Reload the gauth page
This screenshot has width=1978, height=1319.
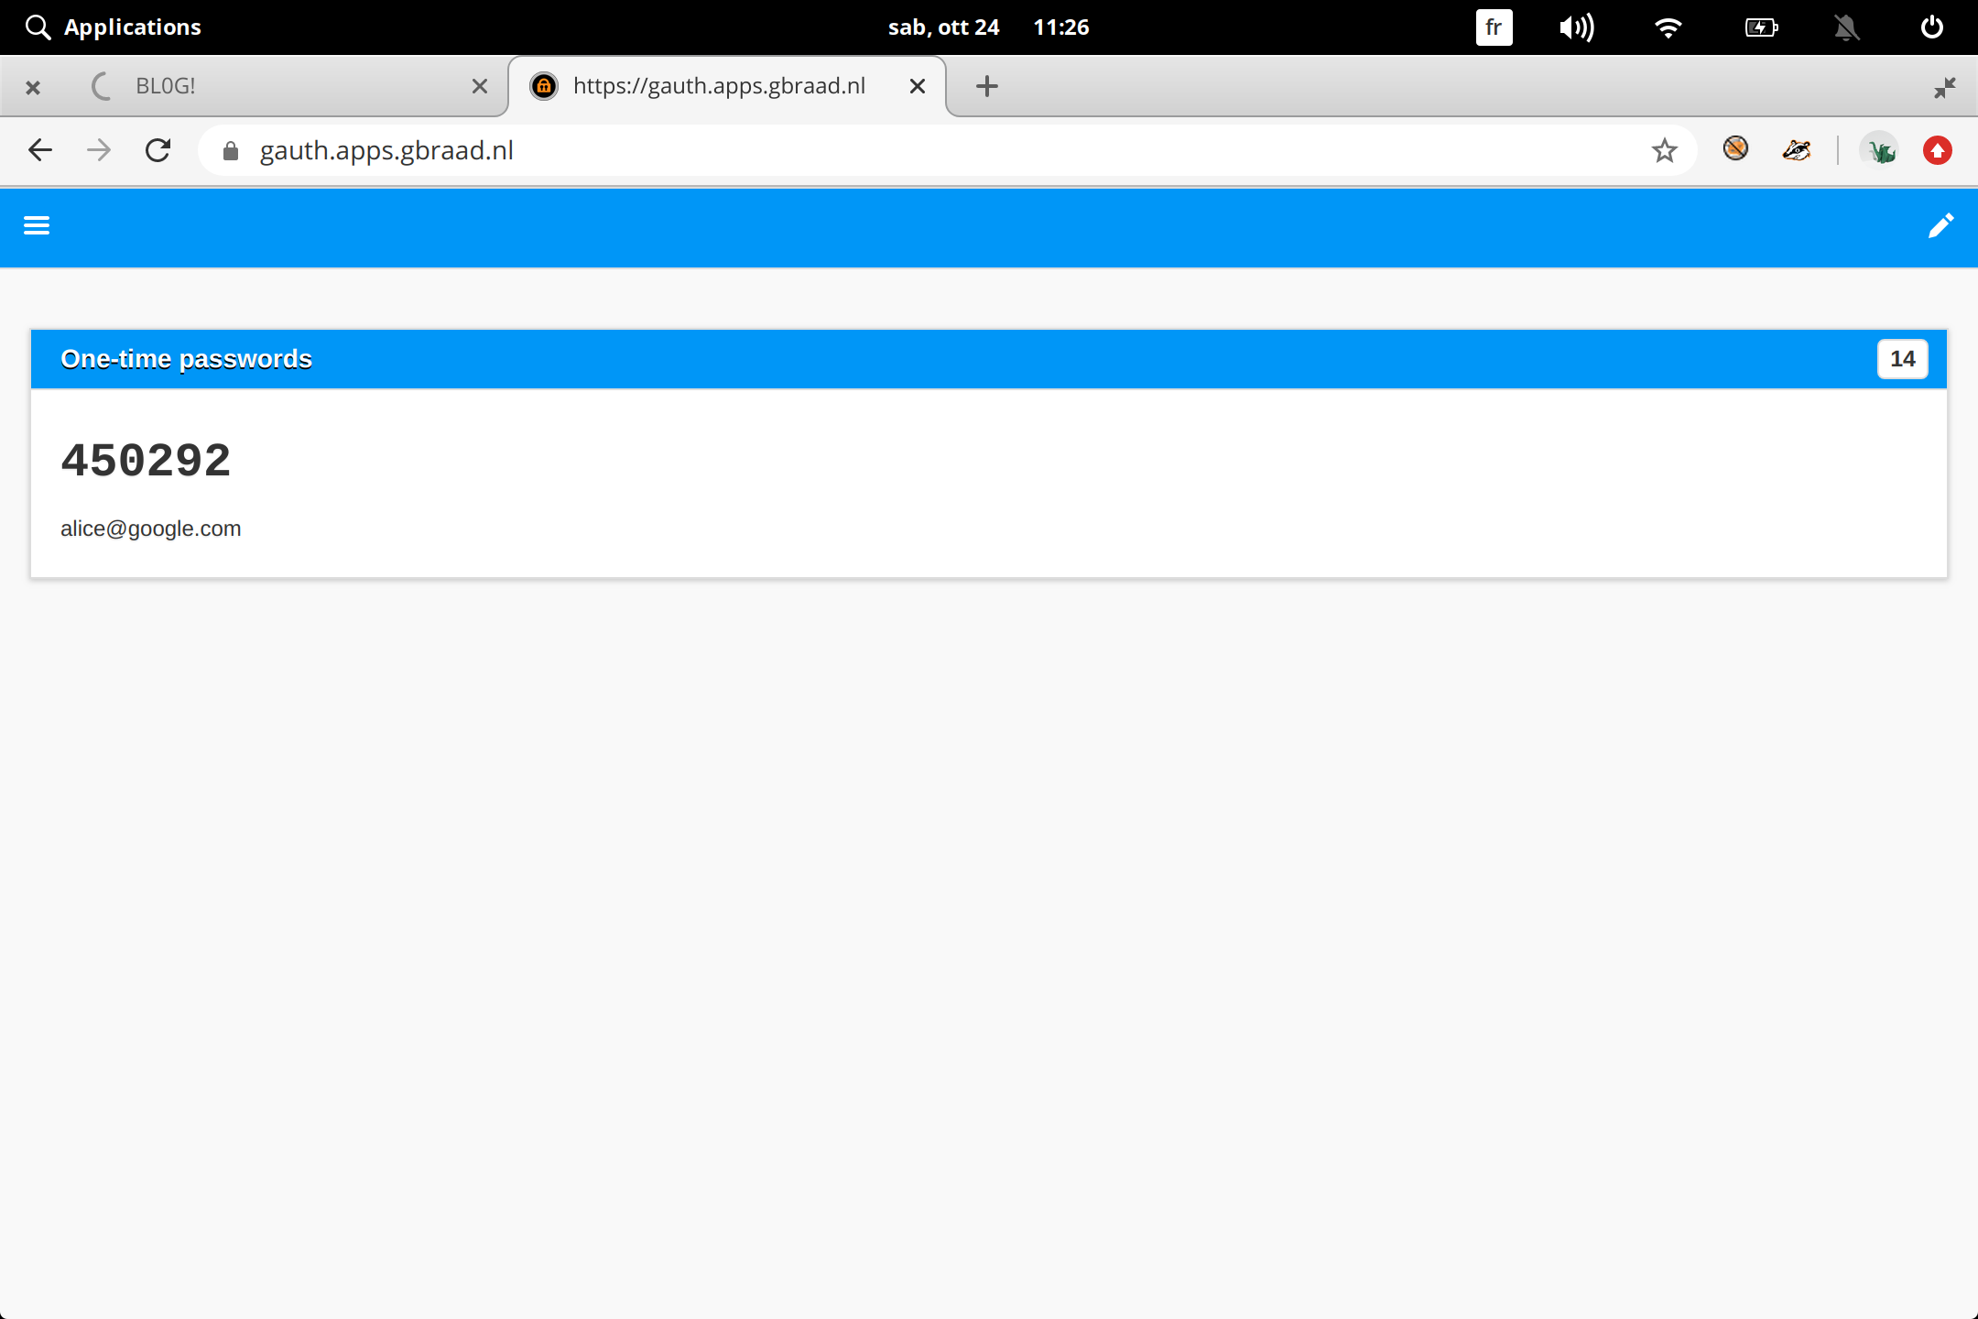pos(158,150)
